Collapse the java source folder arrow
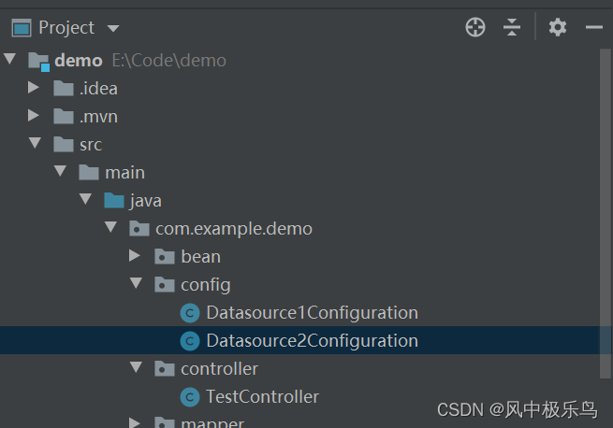Screen dimensions: 613x428 [85, 199]
